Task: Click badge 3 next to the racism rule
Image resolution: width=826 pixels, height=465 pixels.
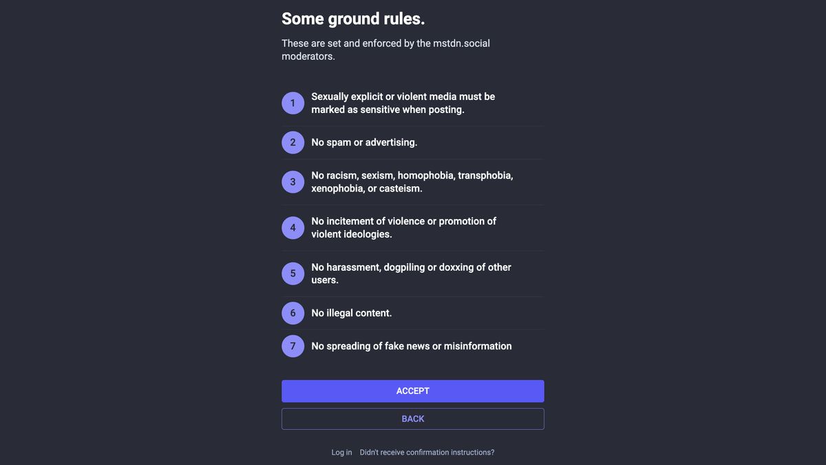Action: (293, 181)
